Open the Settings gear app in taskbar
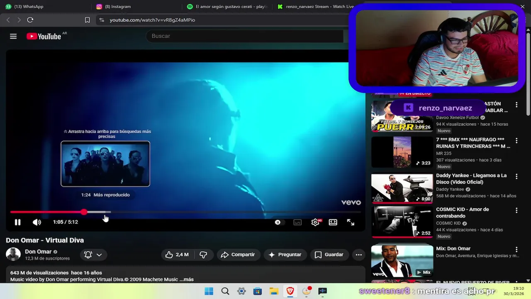This screenshot has height=299, width=531. [241, 291]
